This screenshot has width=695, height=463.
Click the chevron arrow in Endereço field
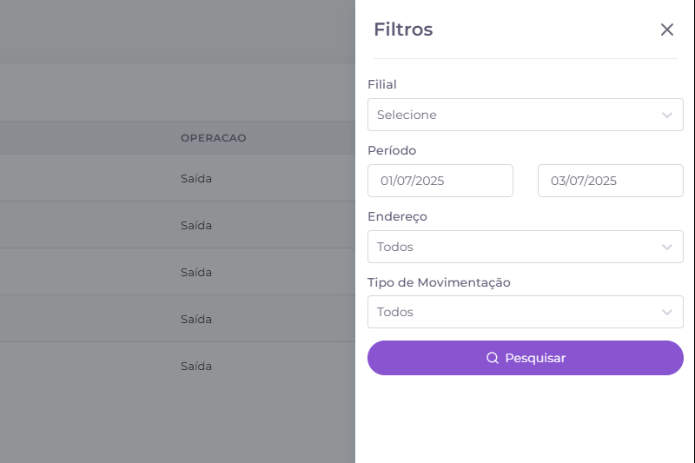(x=666, y=247)
